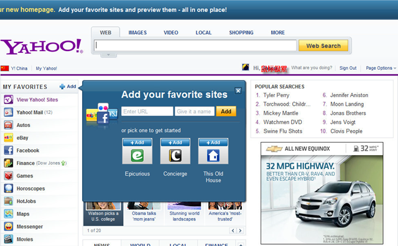The height and width of the screenshot is (246, 398).
Task: Click the Tyler Perry popular search
Action: [x=276, y=95]
